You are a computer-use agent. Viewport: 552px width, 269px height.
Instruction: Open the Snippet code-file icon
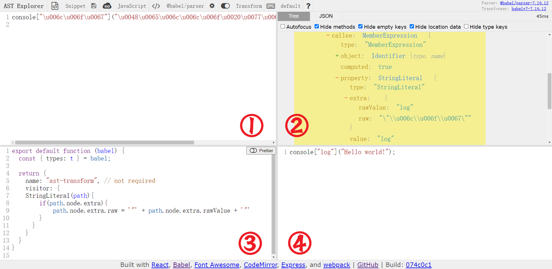click(x=55, y=6)
